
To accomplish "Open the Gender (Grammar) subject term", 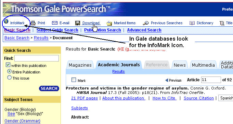I will click(x=22, y=121).
